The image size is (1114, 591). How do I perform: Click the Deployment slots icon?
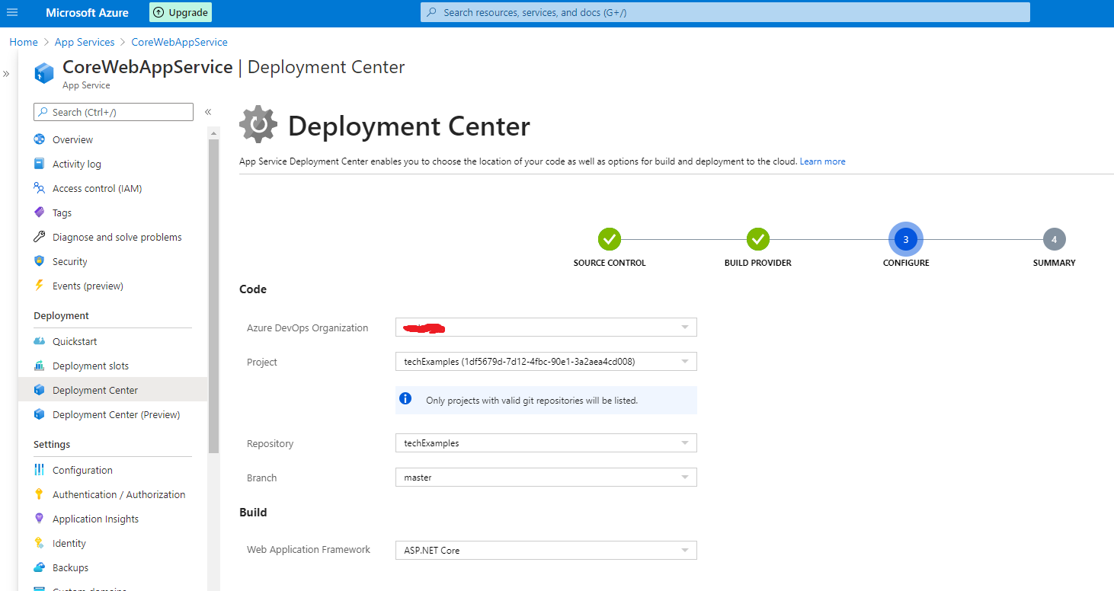coord(40,366)
